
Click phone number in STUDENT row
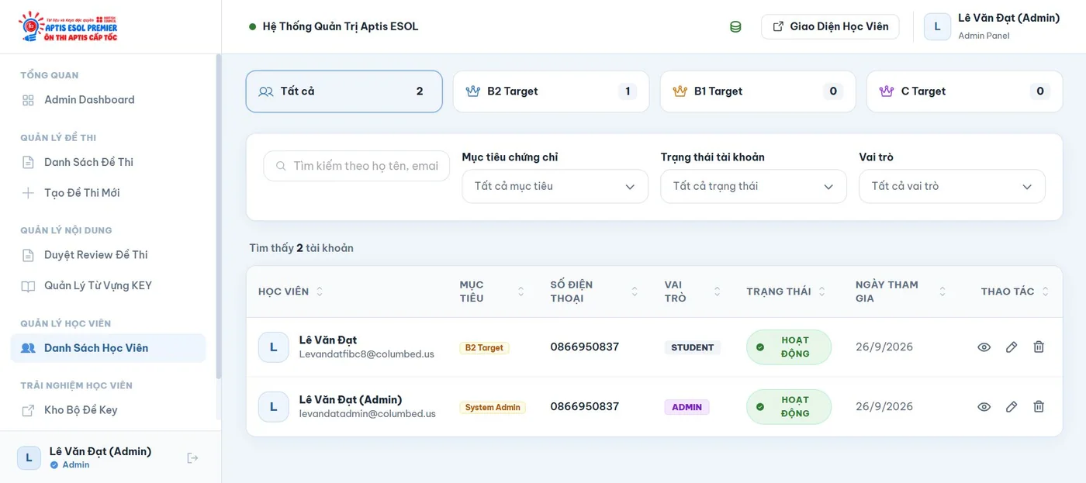point(585,347)
